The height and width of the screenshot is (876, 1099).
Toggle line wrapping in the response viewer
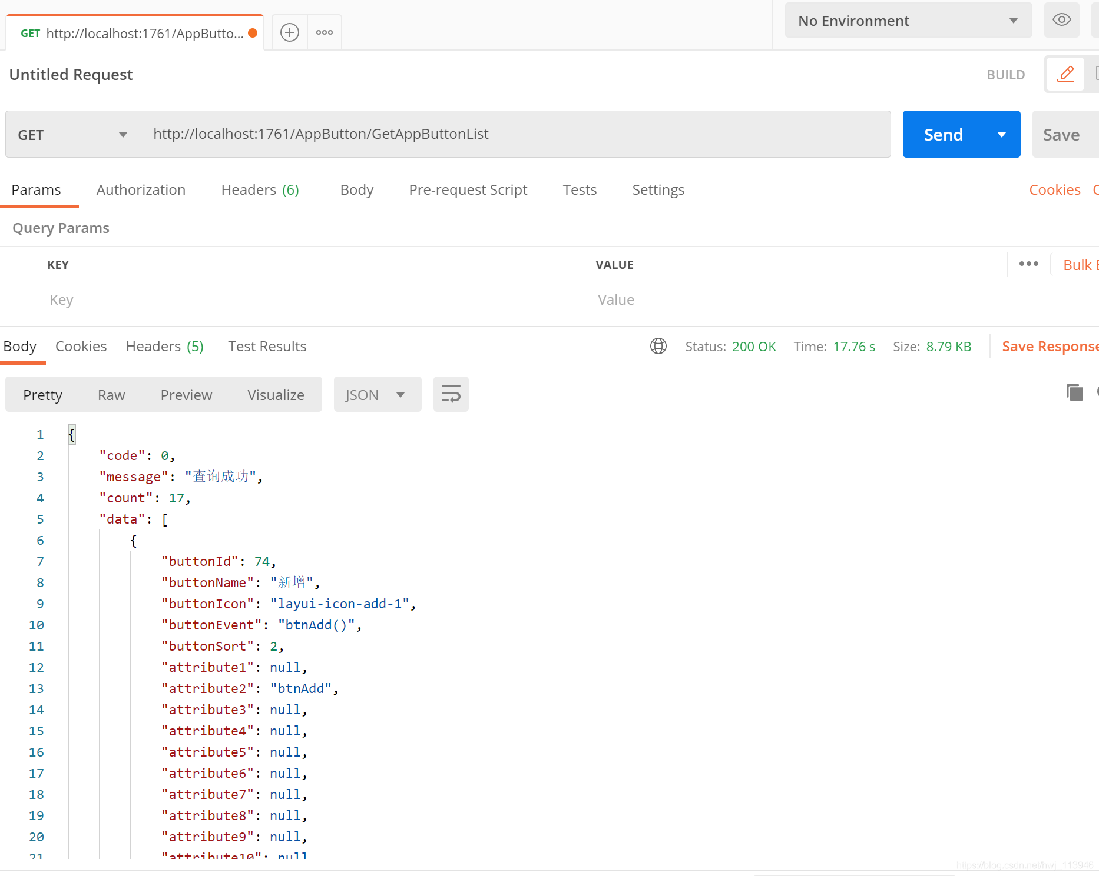coord(451,394)
